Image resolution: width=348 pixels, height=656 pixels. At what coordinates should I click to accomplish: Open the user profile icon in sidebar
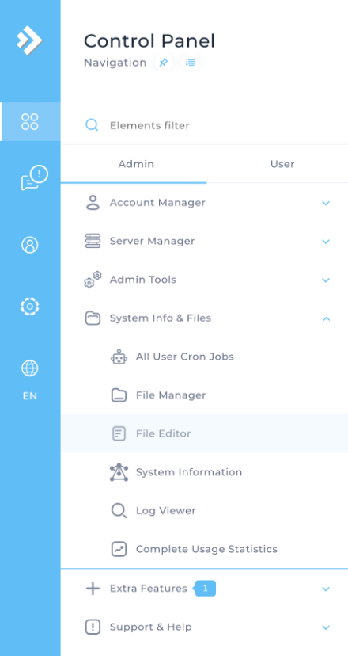[x=30, y=245]
